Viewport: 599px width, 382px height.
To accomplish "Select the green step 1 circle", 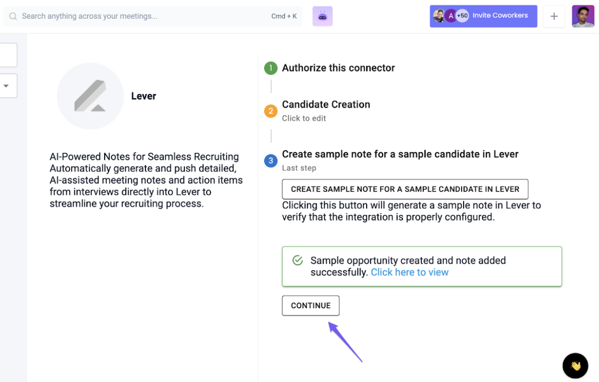I will [271, 68].
